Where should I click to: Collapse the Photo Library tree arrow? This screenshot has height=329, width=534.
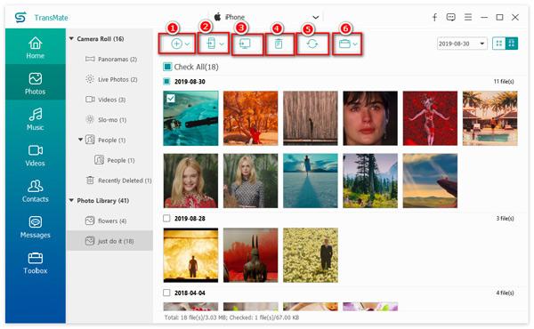(x=71, y=200)
